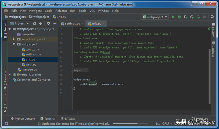219x129 pixels.
Task: Click the 'Updating skeletons' status text
Action: point(76,124)
